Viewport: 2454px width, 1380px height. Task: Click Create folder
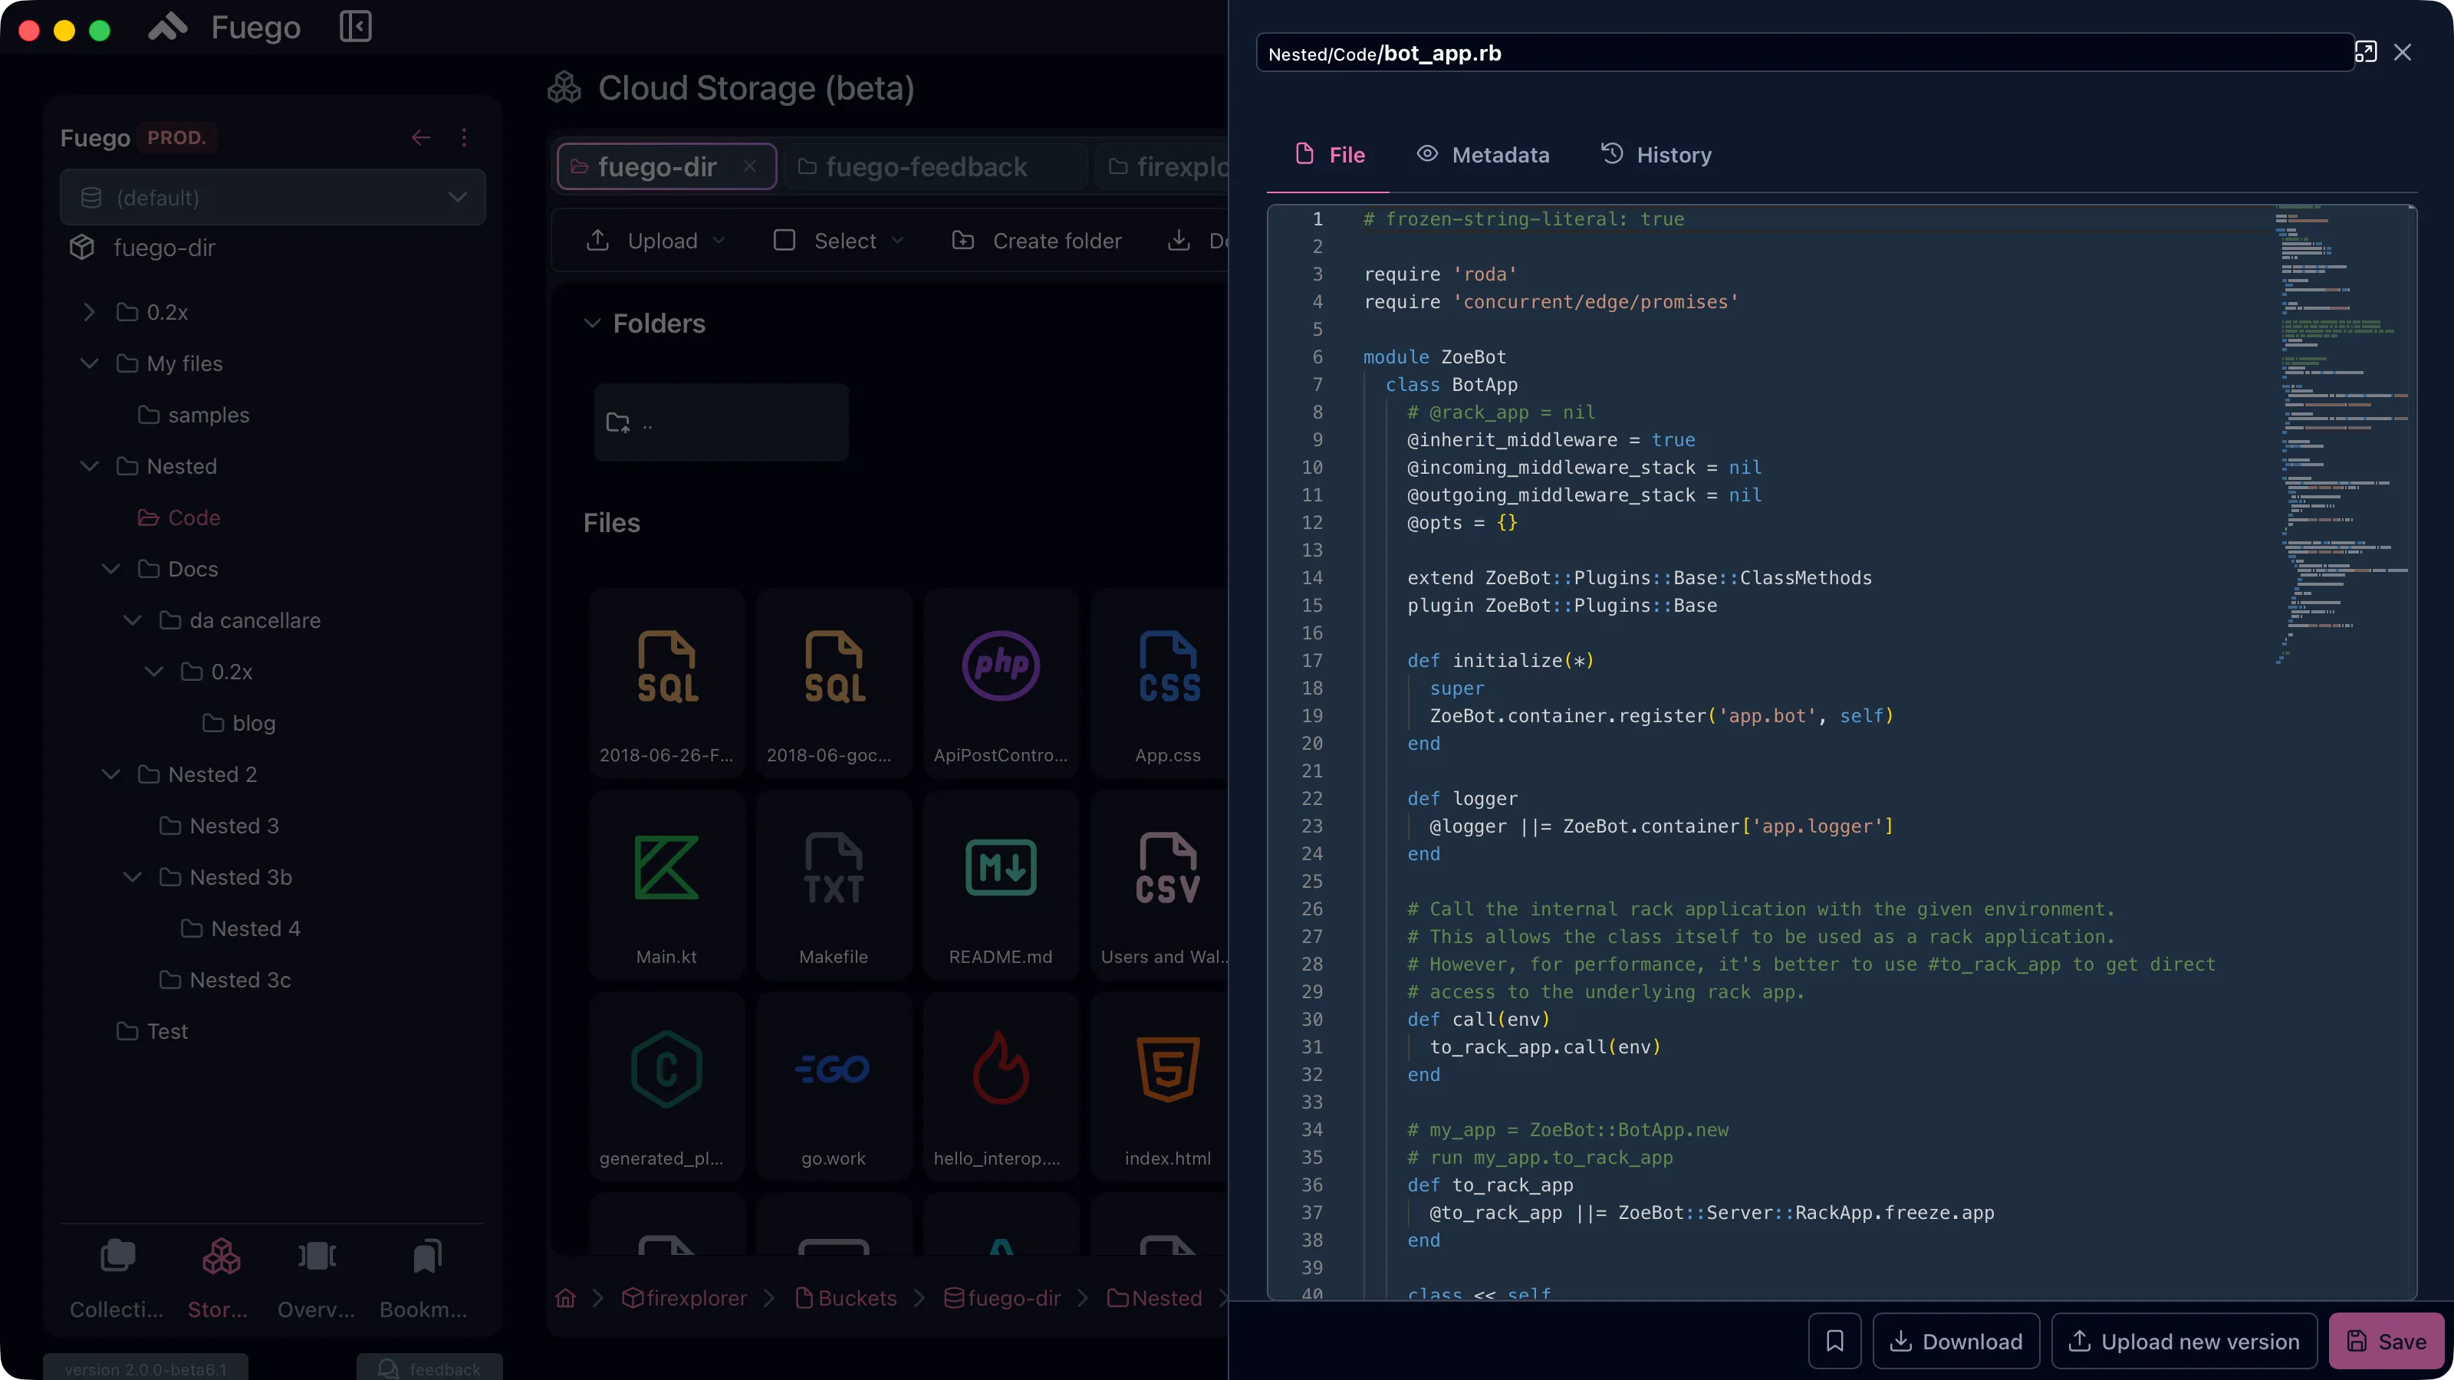pyautogui.click(x=1037, y=241)
